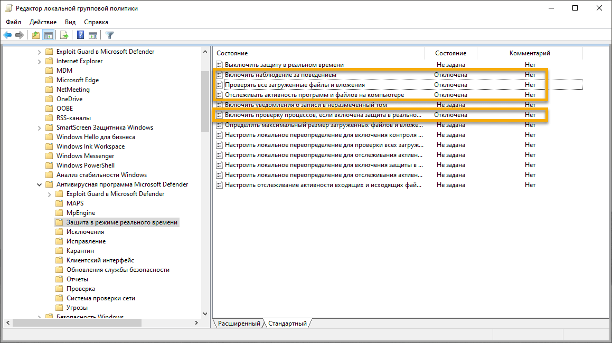Click the Export List icon

(63, 35)
